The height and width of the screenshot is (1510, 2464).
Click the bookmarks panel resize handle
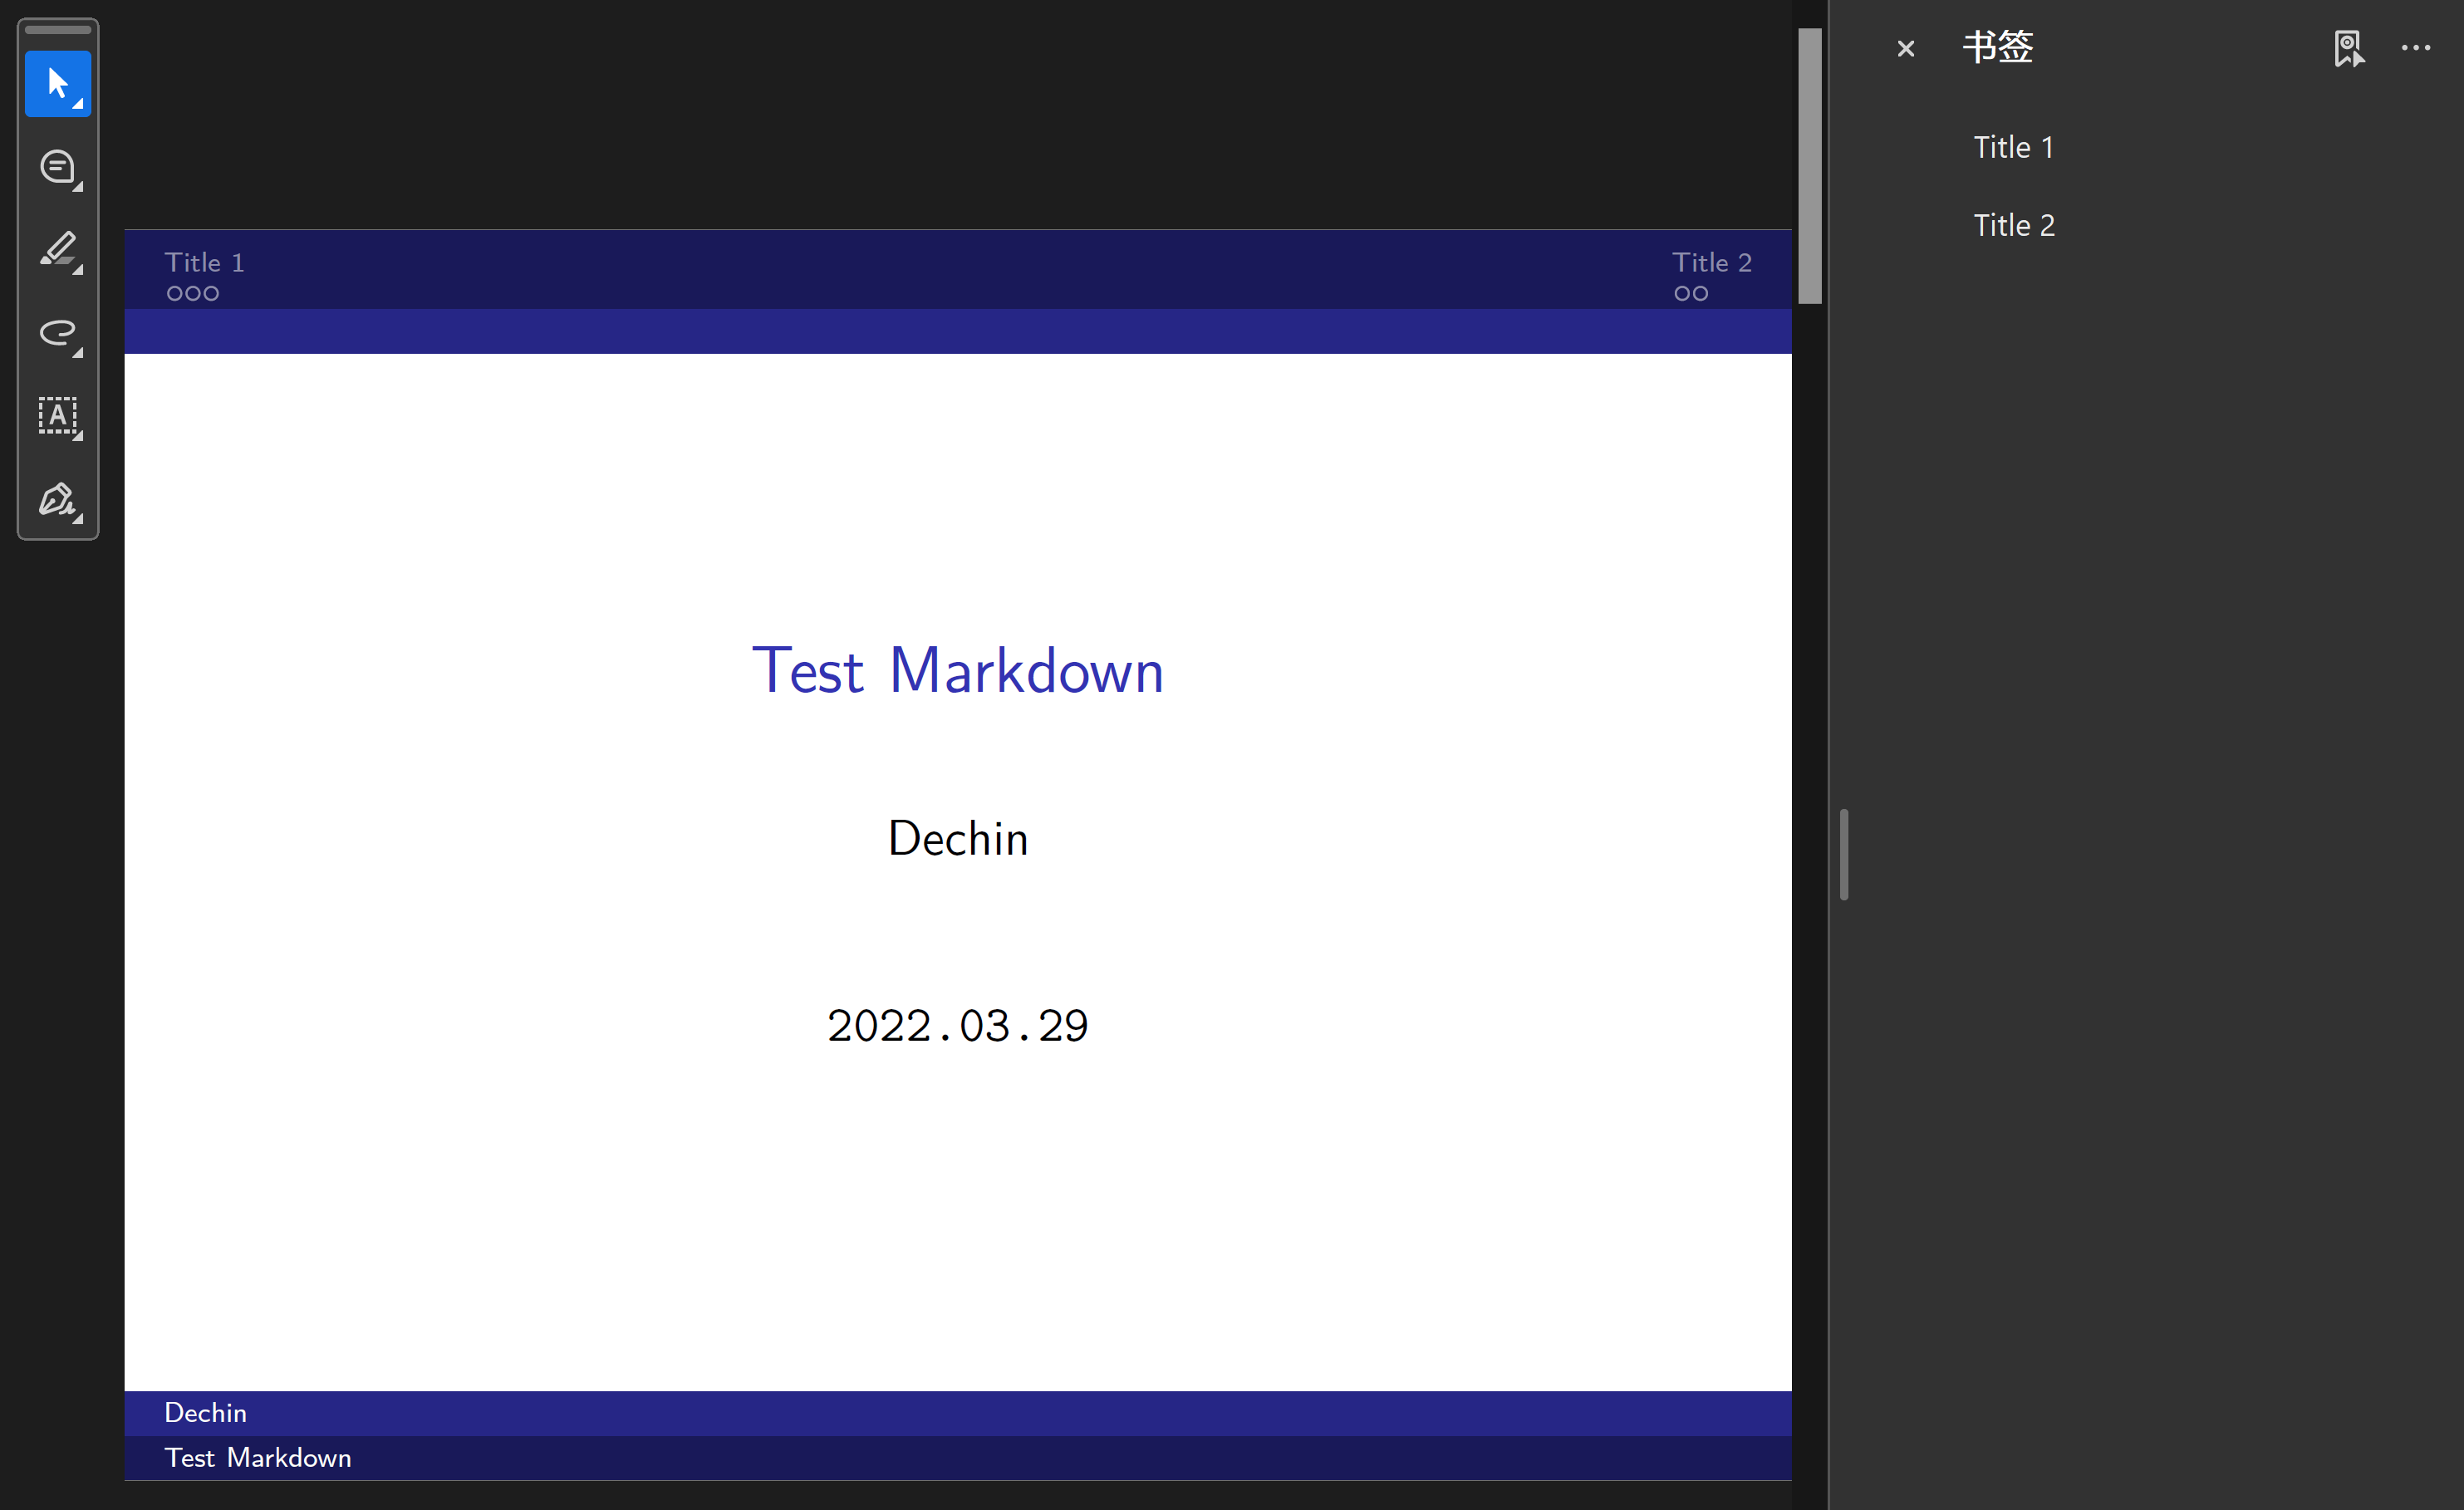pyautogui.click(x=1843, y=854)
